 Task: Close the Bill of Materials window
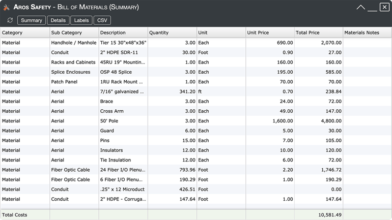point(384,7)
